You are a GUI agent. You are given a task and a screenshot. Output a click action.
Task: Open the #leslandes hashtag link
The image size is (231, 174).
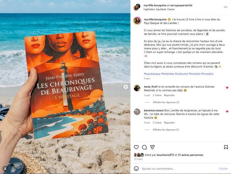click(167, 74)
